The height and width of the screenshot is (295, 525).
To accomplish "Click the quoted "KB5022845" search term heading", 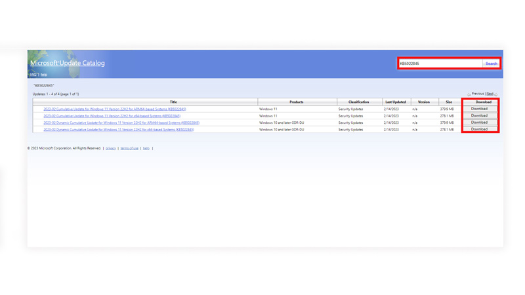I will [x=44, y=86].
